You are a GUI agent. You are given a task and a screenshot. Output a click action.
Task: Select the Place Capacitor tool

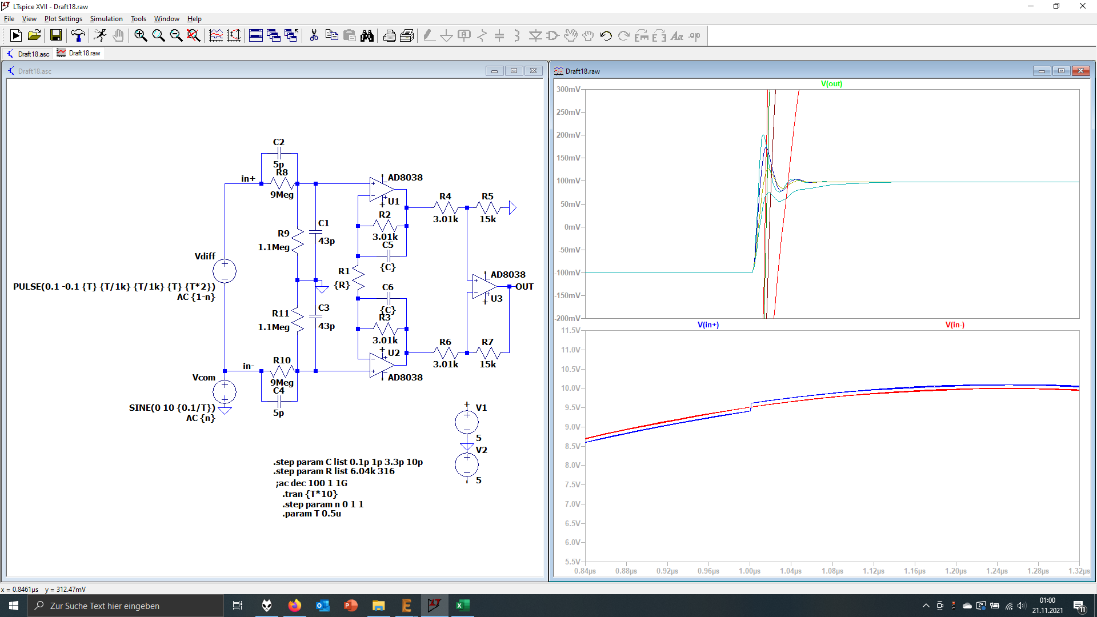[x=499, y=35]
